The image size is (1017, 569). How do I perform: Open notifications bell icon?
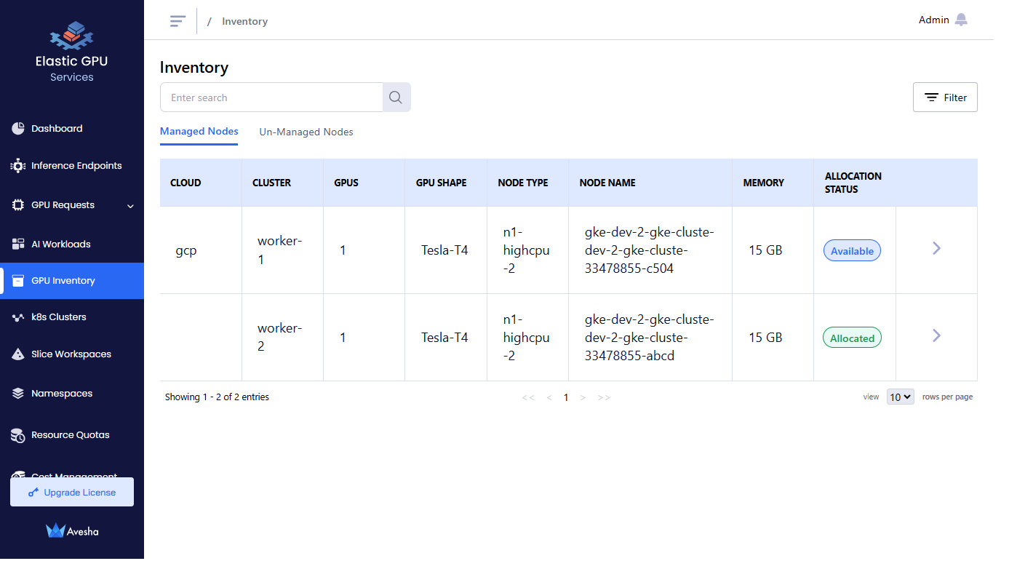tap(961, 20)
